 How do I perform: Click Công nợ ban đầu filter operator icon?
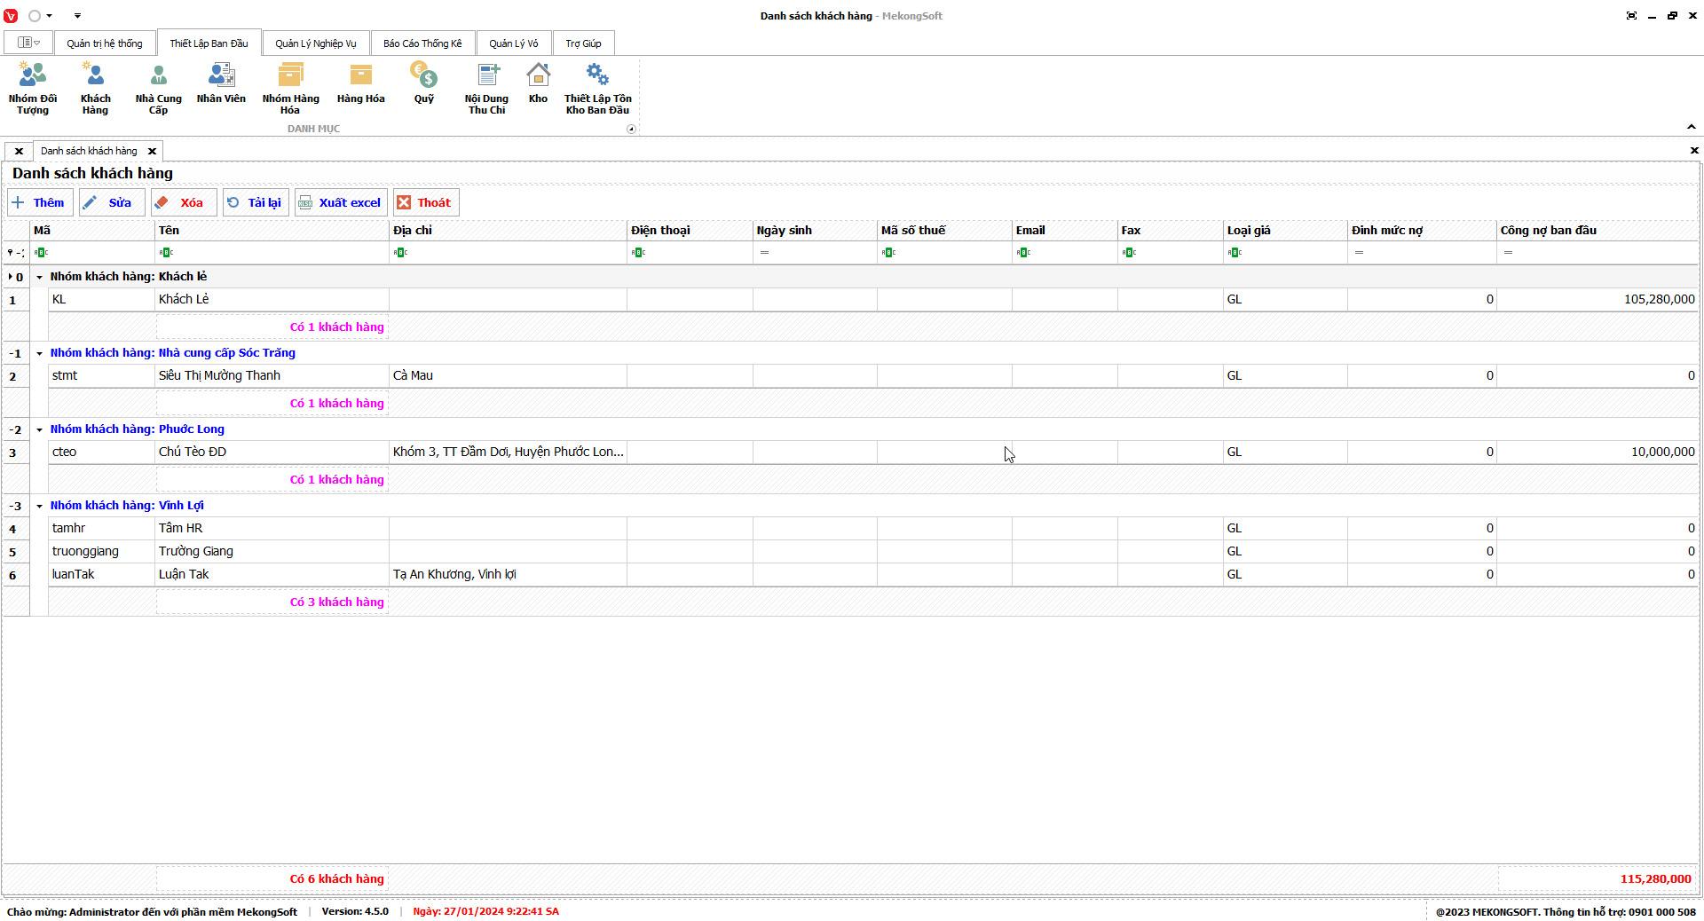1508,253
